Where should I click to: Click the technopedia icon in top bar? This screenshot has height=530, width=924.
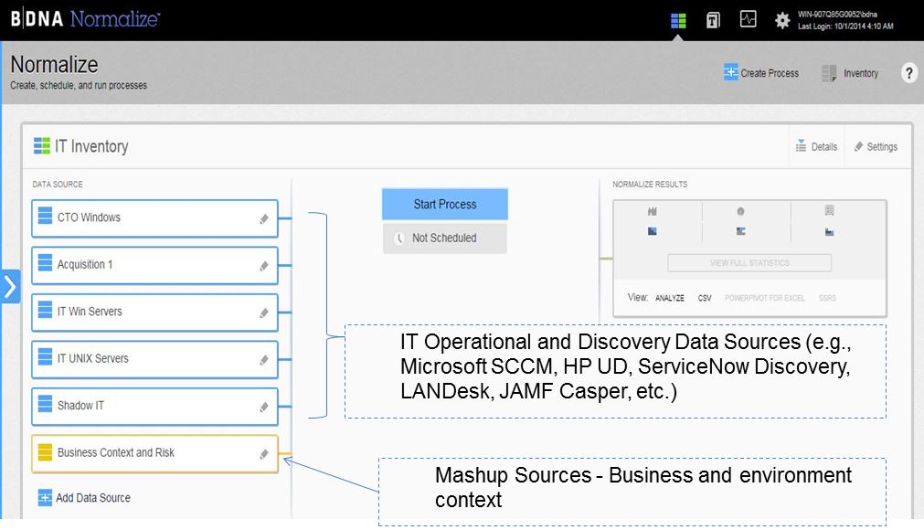coord(713,20)
